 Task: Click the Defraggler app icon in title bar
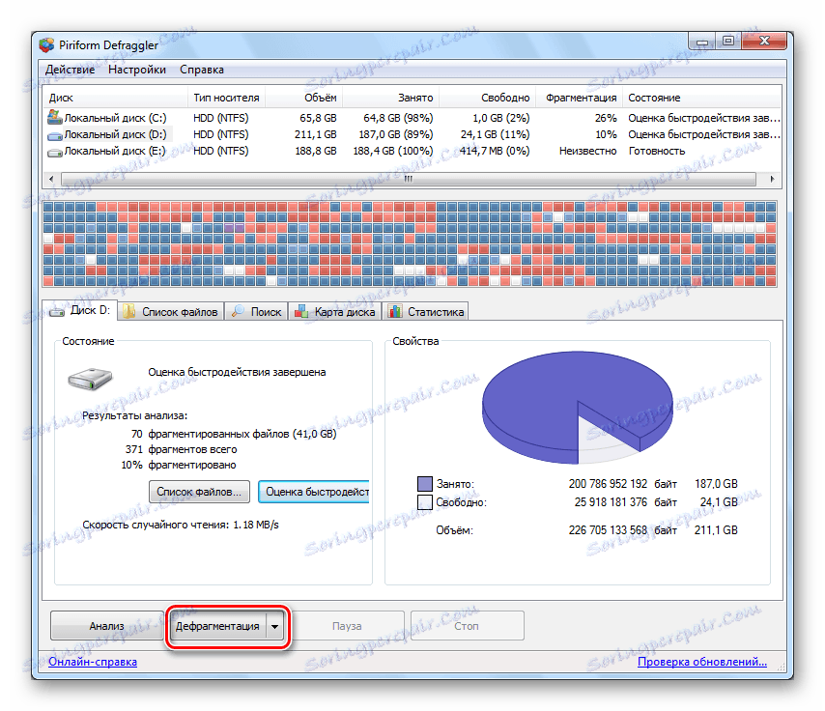tap(46, 45)
